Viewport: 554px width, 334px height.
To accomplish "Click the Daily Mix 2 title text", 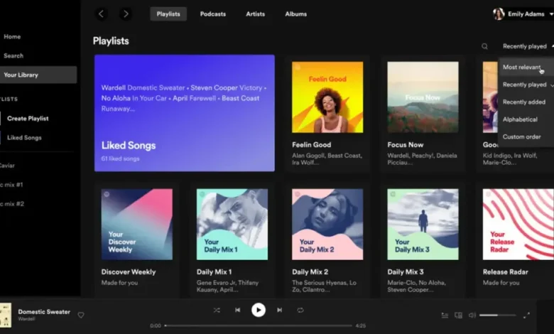I will [310, 271].
